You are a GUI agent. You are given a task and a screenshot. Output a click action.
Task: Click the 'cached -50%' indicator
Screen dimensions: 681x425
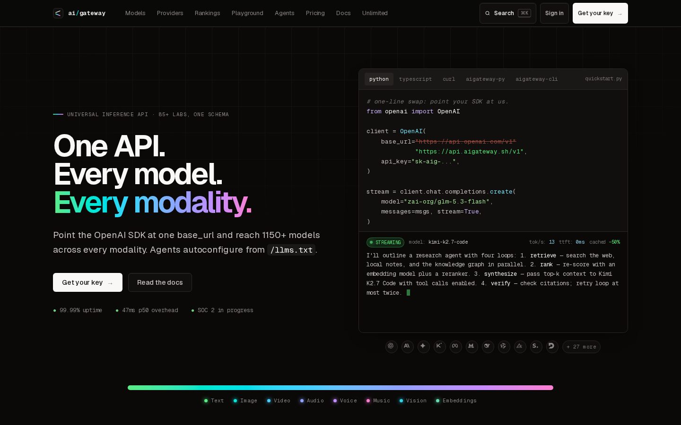604,242
